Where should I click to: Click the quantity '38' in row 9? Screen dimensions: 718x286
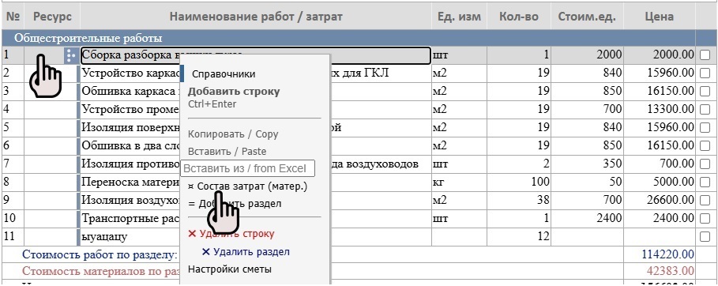pyautogui.click(x=519, y=201)
